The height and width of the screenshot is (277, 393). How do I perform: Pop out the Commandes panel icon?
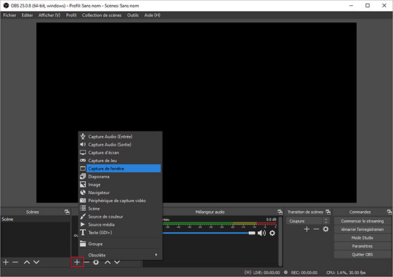click(x=388, y=212)
